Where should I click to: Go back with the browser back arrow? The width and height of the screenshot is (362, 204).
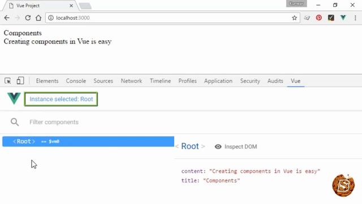click(x=7, y=18)
